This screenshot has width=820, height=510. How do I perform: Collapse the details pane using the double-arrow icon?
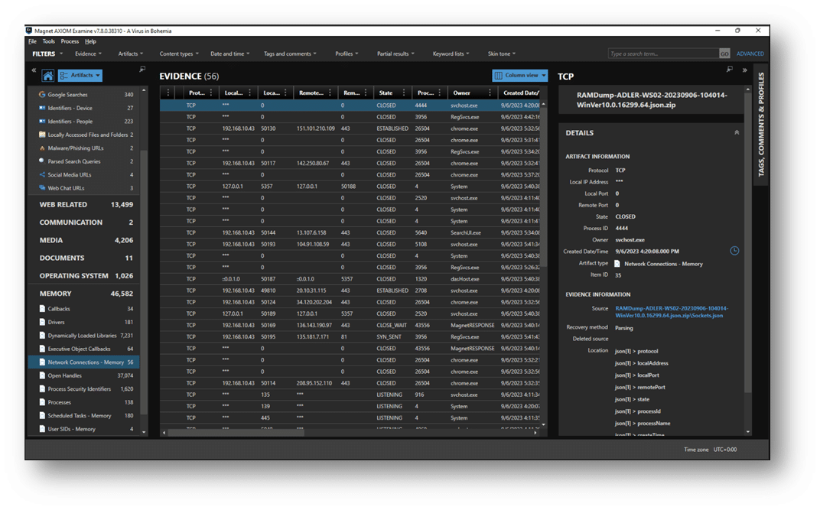click(x=744, y=70)
